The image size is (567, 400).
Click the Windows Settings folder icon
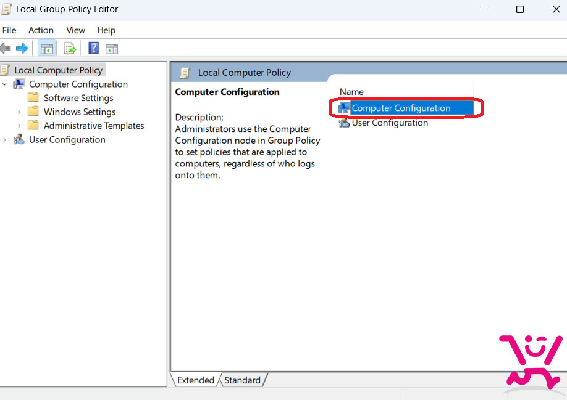[33, 112]
